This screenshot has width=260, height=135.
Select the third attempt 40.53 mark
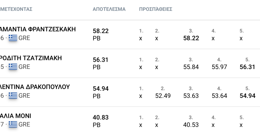coord(191,125)
